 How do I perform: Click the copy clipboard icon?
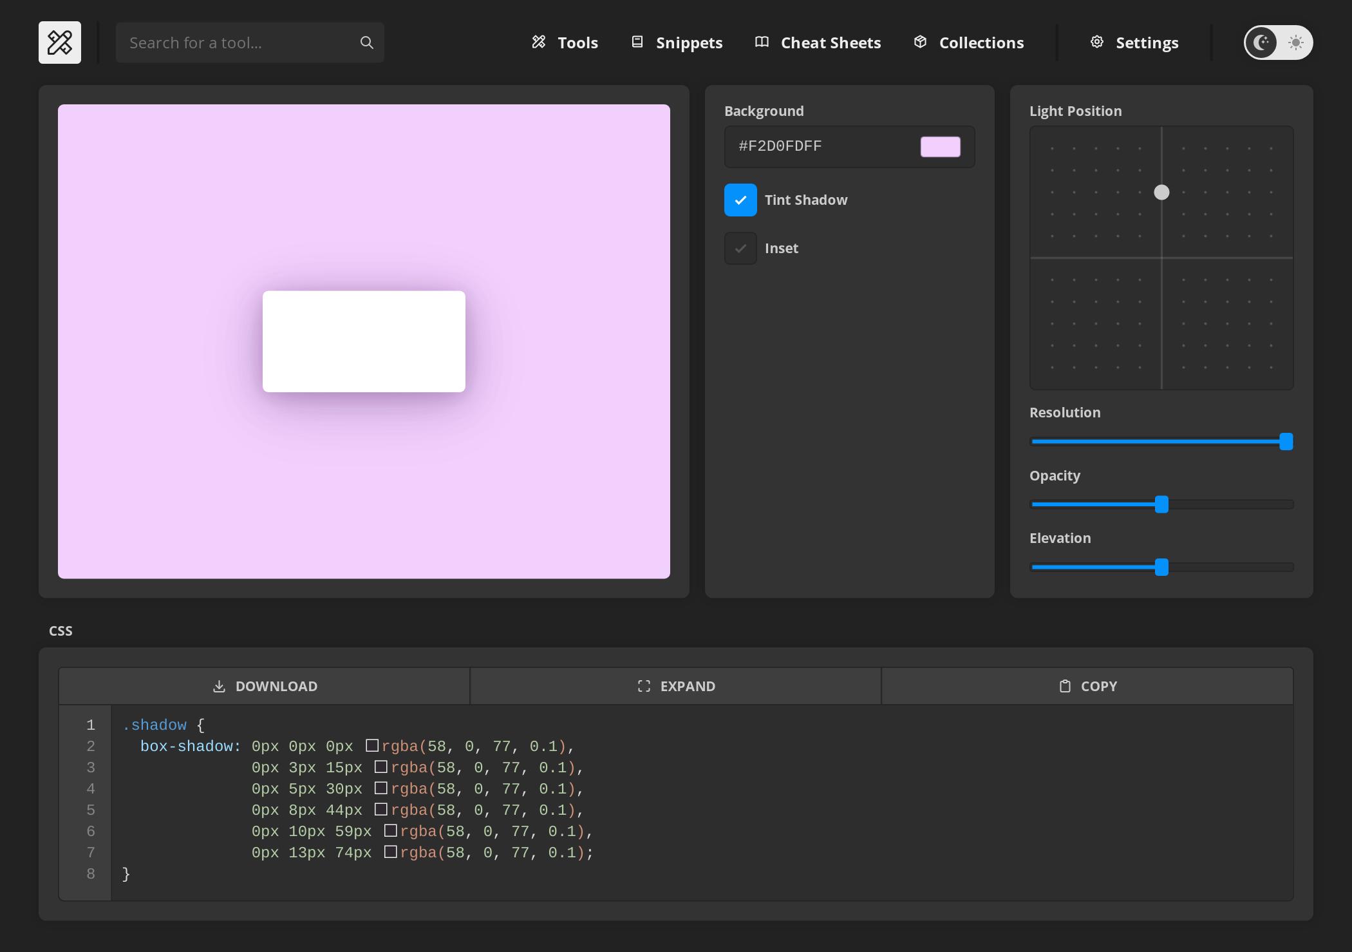1066,685
